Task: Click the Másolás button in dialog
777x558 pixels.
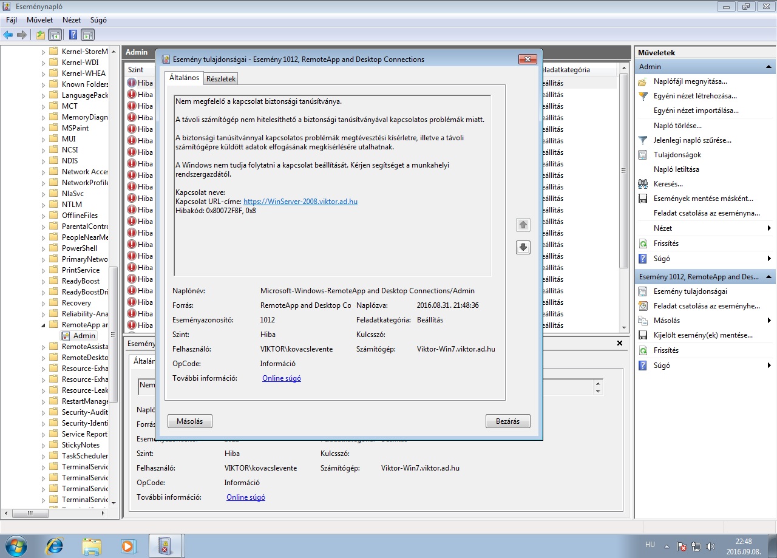Action: [190, 421]
